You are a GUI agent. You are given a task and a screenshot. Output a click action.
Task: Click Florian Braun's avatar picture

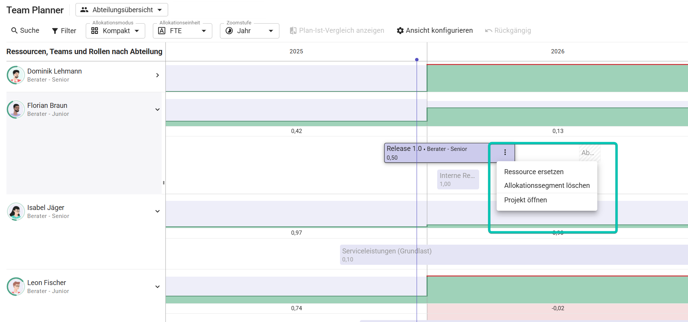point(16,109)
